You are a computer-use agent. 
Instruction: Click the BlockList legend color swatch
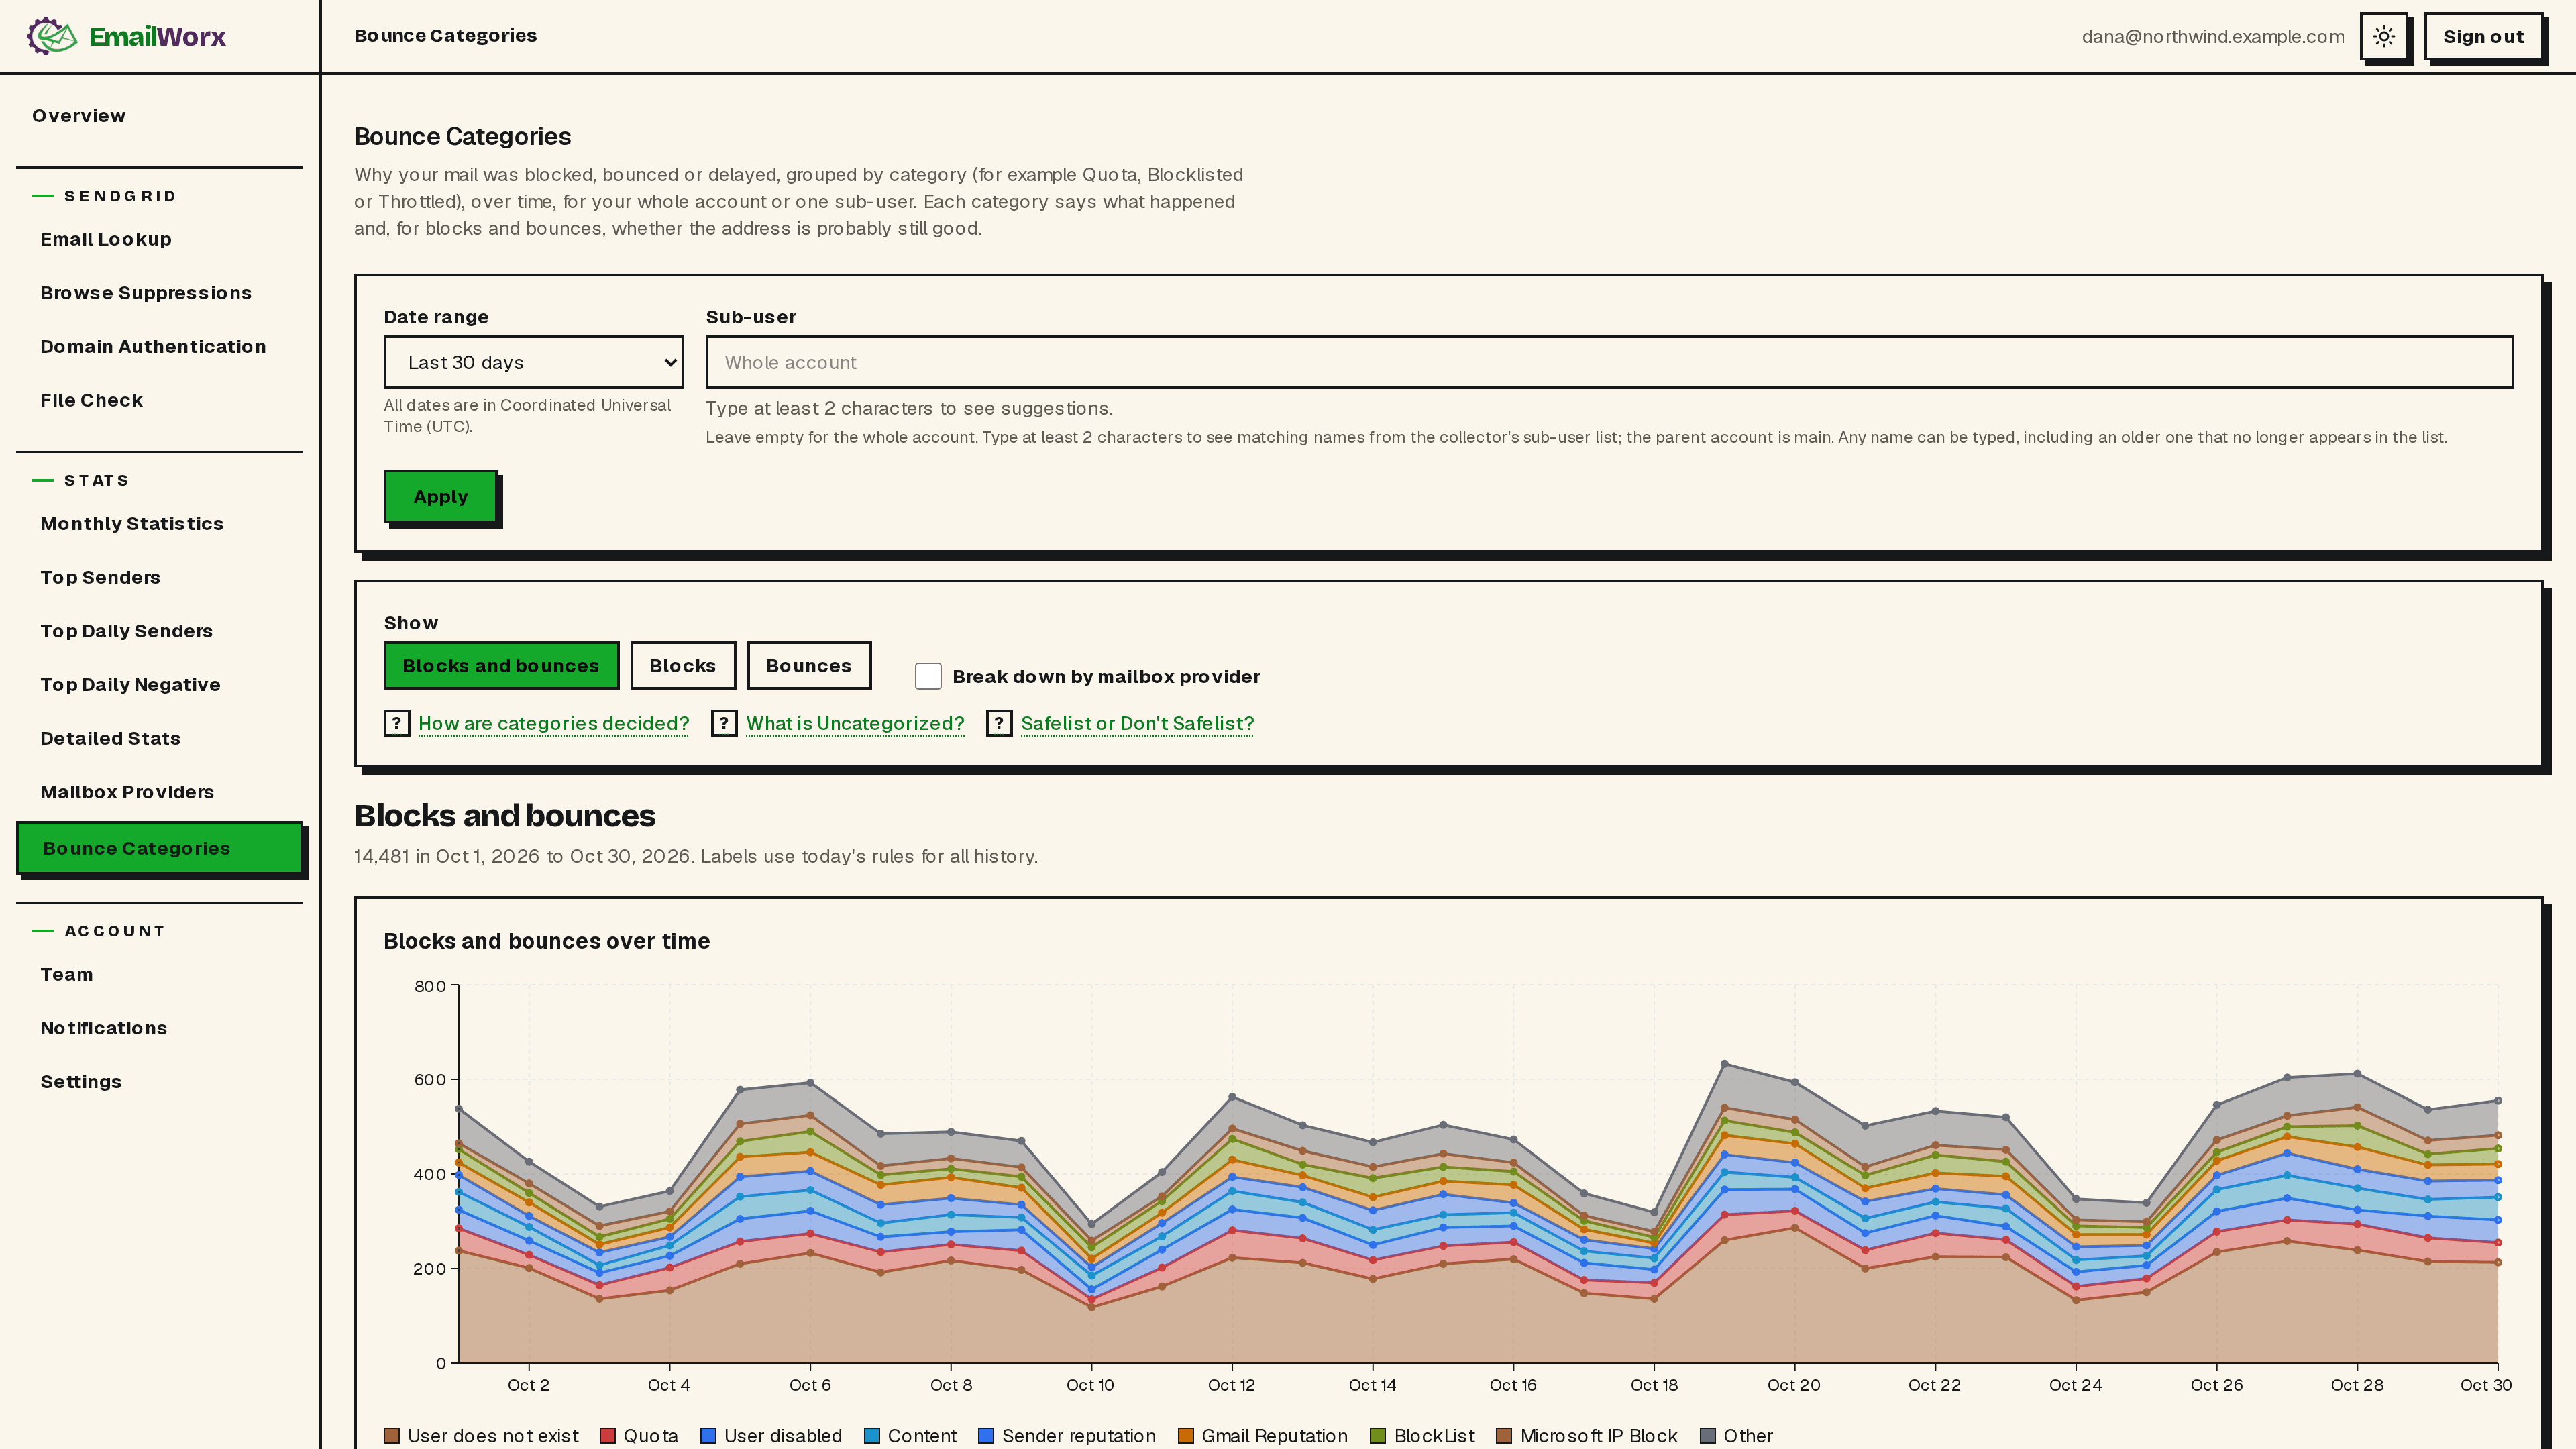(x=1379, y=1436)
